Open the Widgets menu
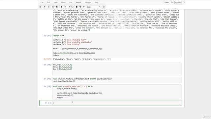Viewport: 211px width, 119px height. (x=88, y=2)
